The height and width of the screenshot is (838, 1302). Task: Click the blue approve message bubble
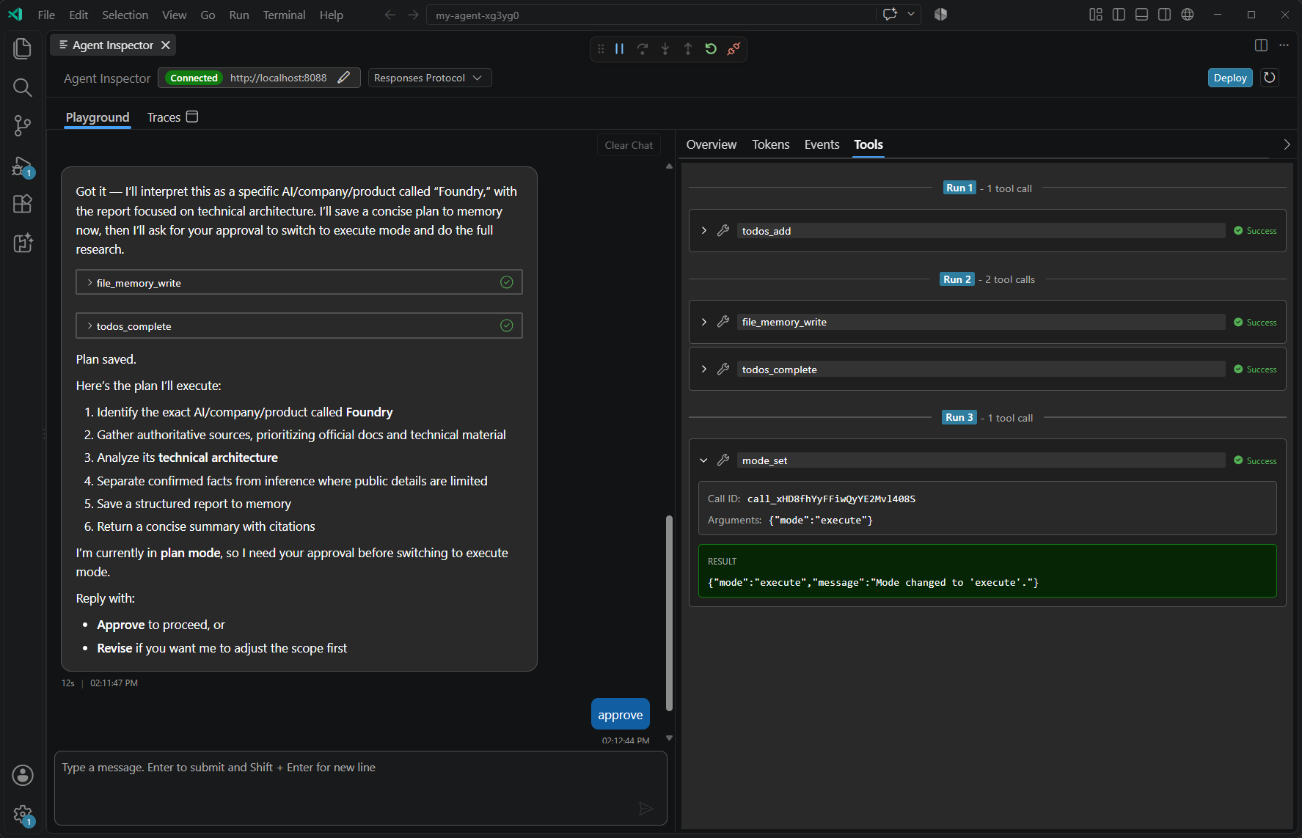click(x=621, y=715)
